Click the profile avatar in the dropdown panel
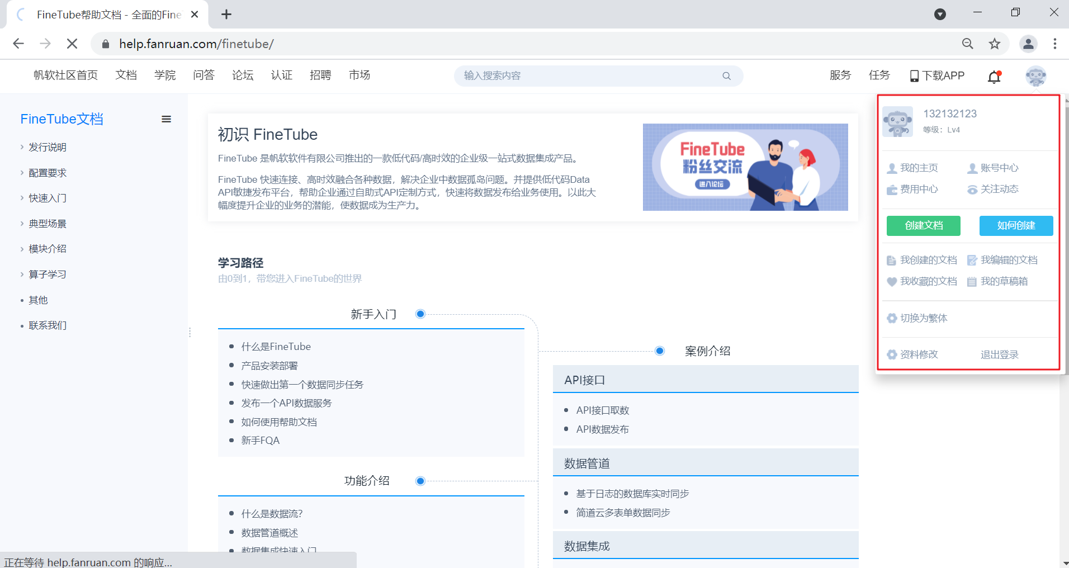Image resolution: width=1069 pixels, height=568 pixels. [897, 121]
